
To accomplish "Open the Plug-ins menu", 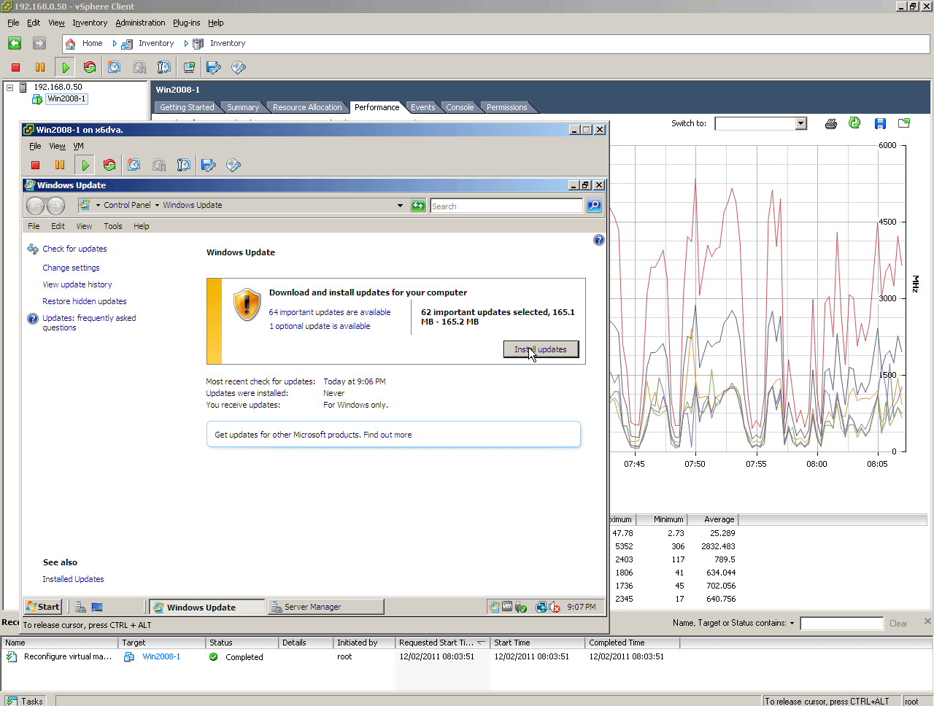I will tap(186, 23).
